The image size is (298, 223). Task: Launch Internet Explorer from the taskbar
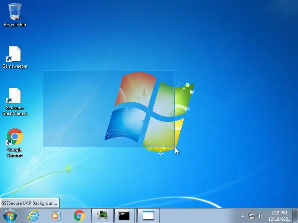click(33, 216)
